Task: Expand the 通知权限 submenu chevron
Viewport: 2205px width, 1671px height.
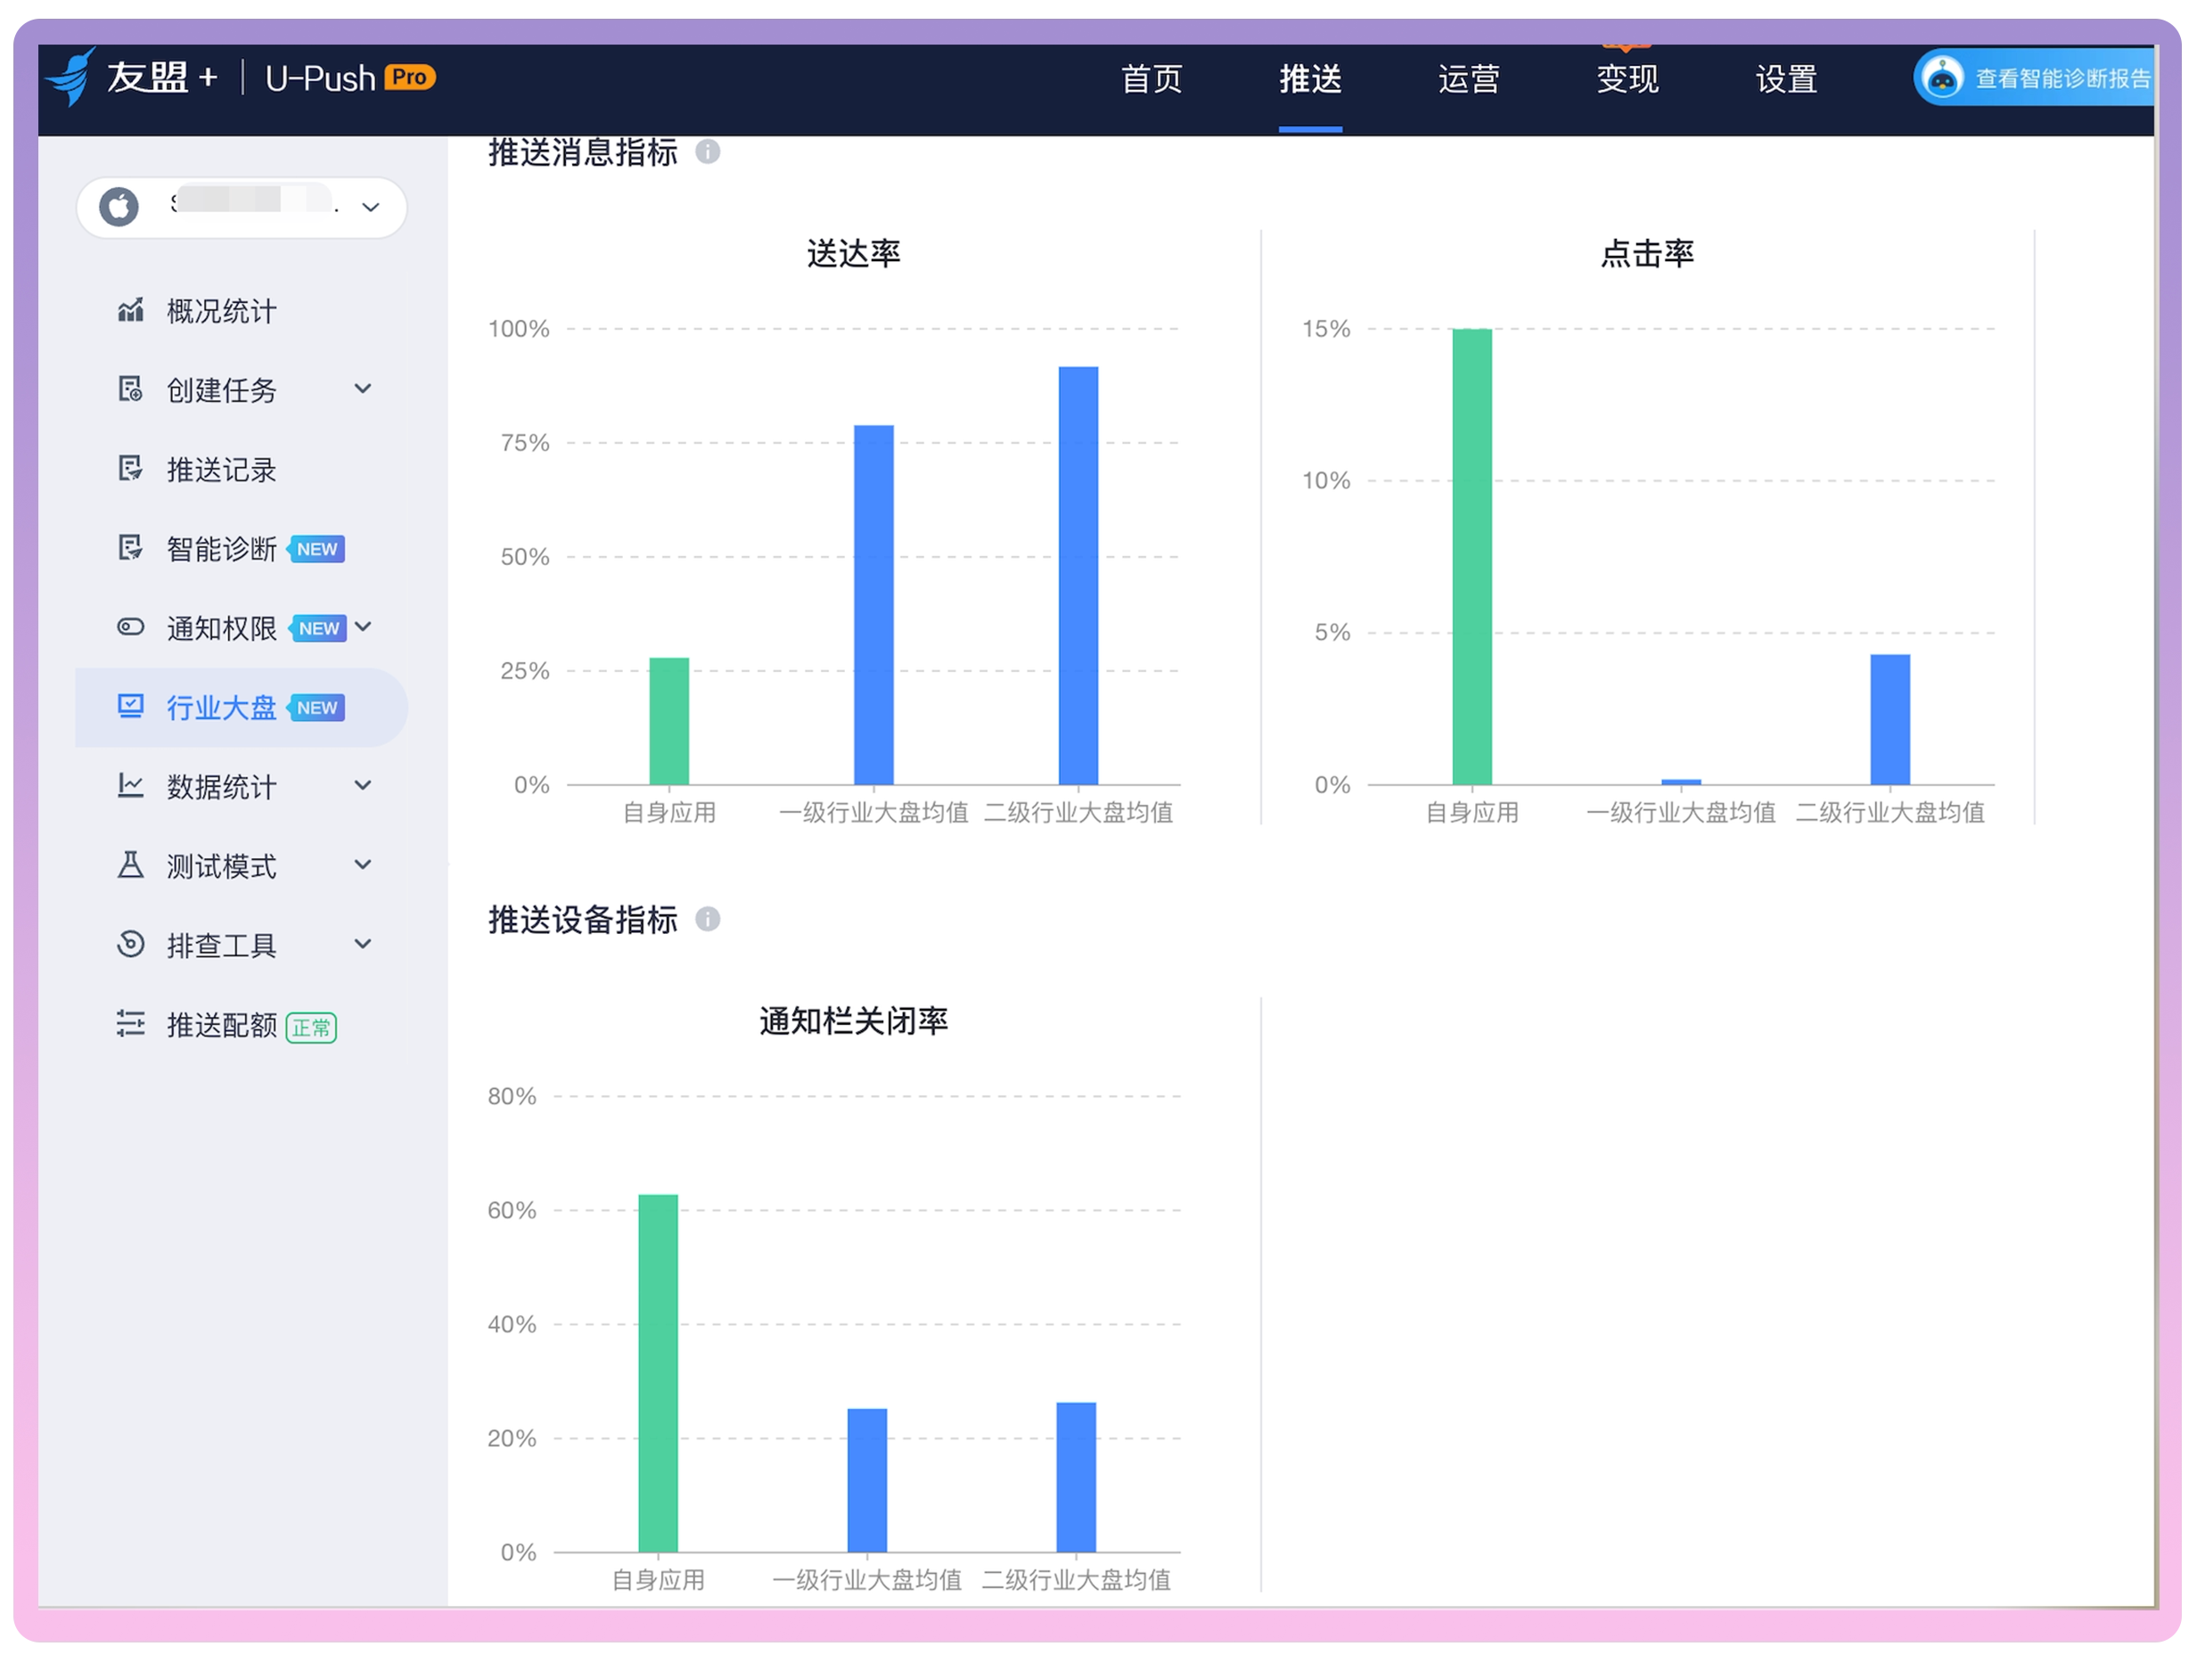Action: coord(363,627)
